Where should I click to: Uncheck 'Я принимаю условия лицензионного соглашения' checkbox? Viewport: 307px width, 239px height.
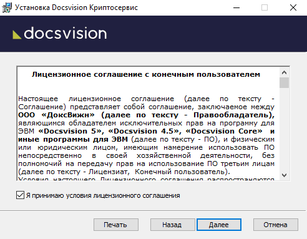click(x=20, y=195)
